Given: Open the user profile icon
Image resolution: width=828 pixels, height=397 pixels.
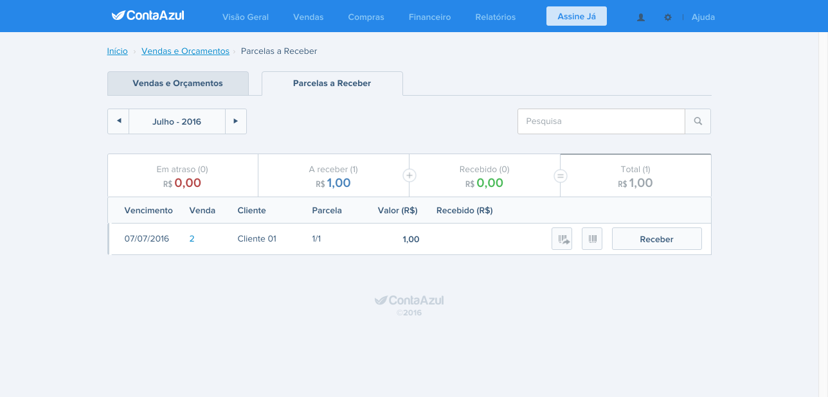Looking at the screenshot, I should 641,17.
